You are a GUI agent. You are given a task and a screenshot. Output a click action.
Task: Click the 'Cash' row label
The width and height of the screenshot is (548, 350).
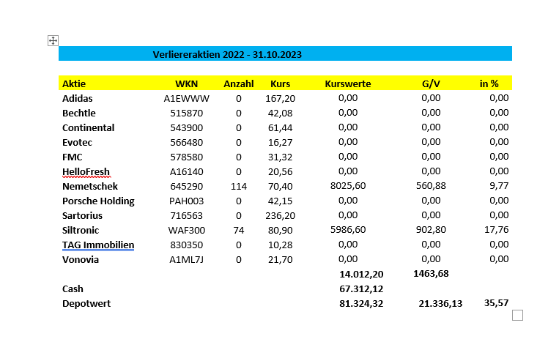click(x=73, y=289)
